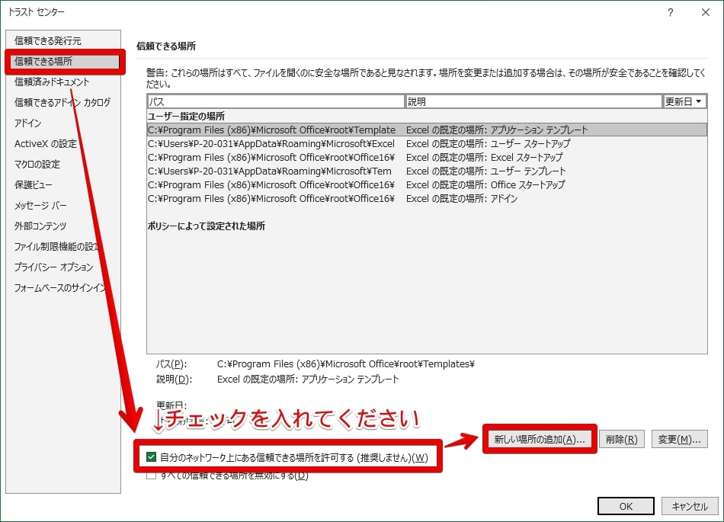Open マクロの設定 in sidebar

37,164
